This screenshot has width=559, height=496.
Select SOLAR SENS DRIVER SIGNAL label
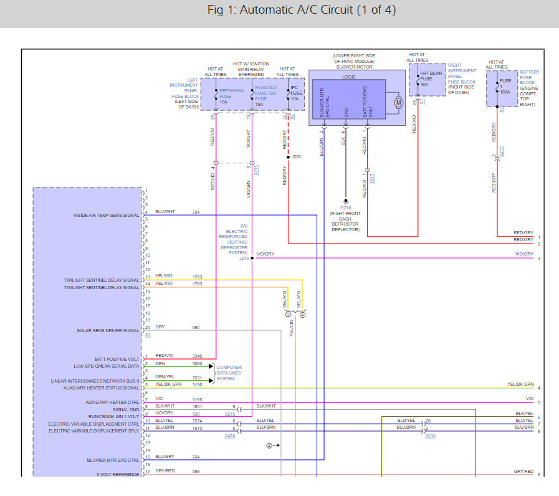pos(108,331)
